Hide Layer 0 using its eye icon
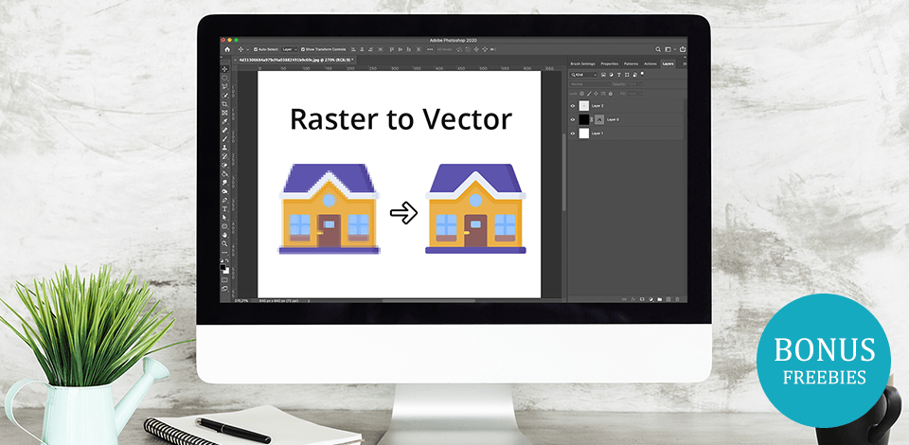Viewport: 909px width, 445px height. pyautogui.click(x=573, y=119)
